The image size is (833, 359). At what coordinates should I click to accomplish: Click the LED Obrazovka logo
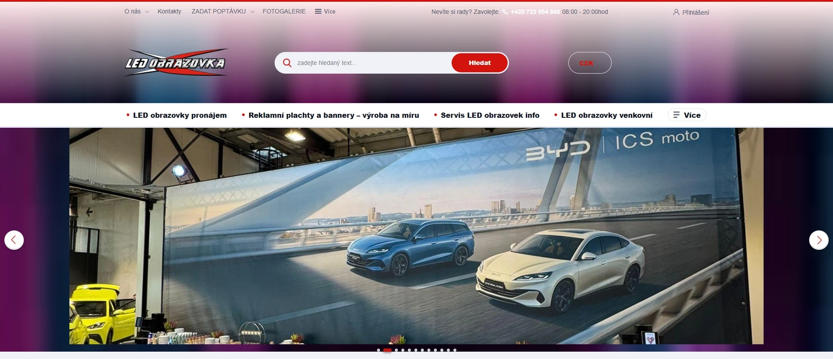[x=176, y=63]
